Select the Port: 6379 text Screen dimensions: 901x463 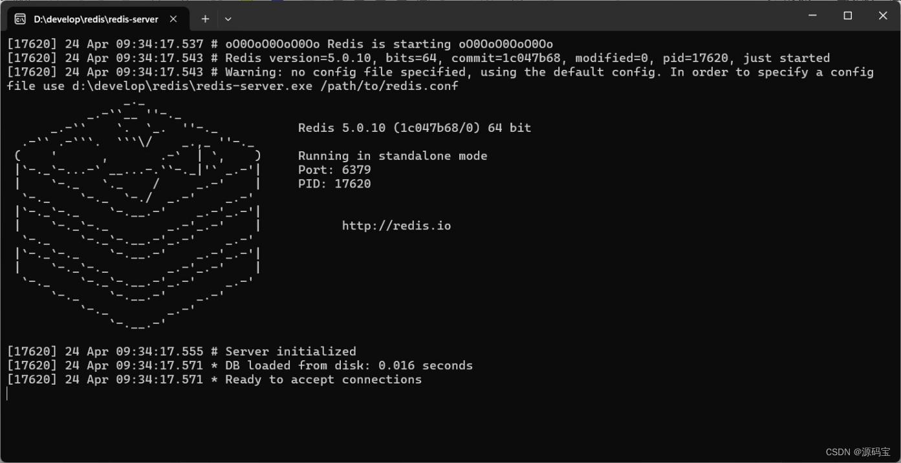(334, 169)
